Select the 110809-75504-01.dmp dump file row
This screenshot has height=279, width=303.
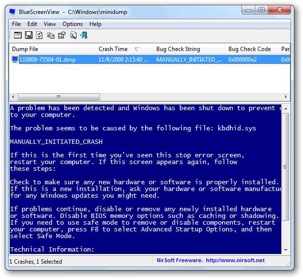47,60
